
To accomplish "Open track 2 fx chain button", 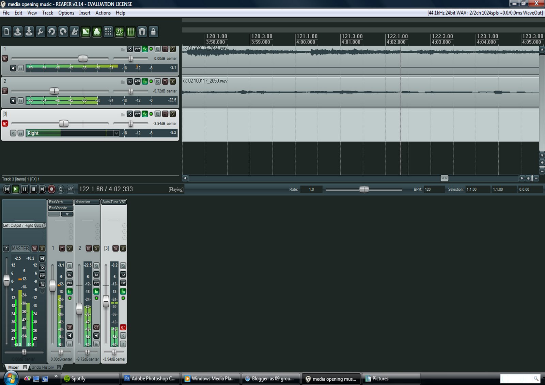I will (x=145, y=81).
